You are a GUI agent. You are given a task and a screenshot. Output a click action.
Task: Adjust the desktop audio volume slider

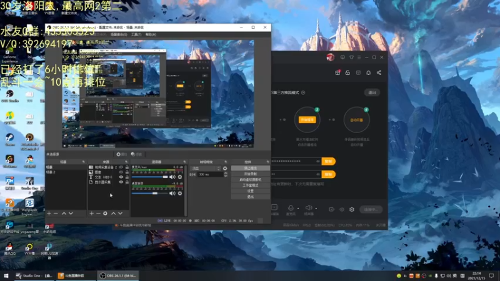coord(149,194)
